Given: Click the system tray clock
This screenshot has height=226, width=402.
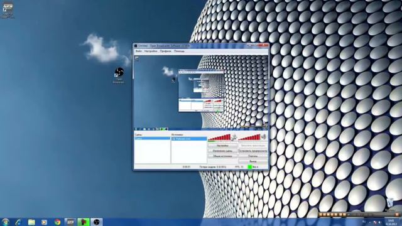Looking at the screenshot, I should coord(391,222).
